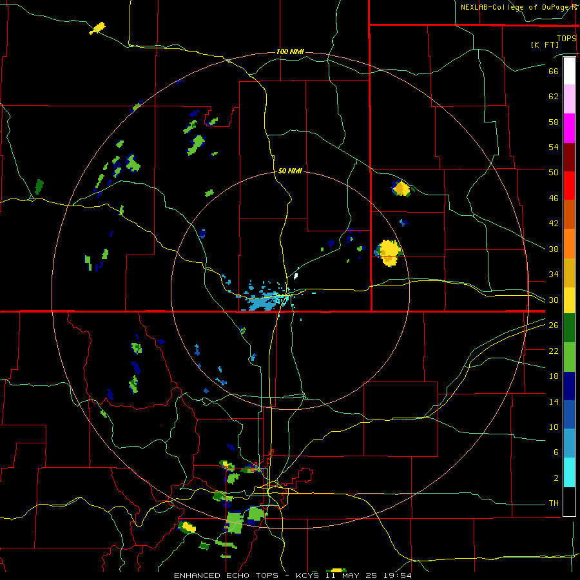This screenshot has height=580, width=580.
Task: Click the bright orange legend swatch
Action: pyautogui.click(x=569, y=244)
